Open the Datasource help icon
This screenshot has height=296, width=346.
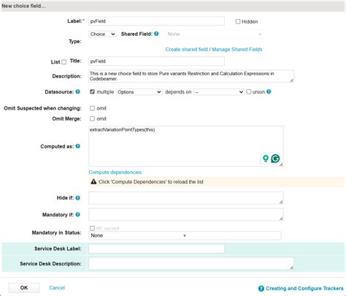click(x=77, y=92)
